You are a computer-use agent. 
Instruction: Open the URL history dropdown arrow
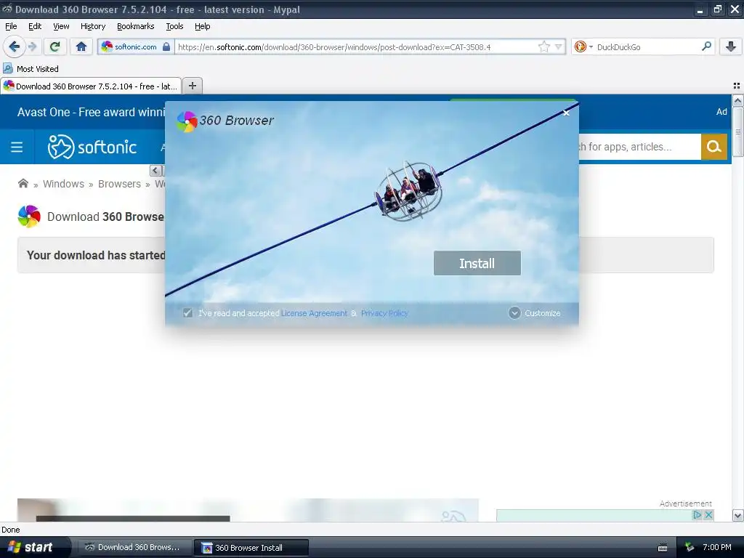point(559,46)
